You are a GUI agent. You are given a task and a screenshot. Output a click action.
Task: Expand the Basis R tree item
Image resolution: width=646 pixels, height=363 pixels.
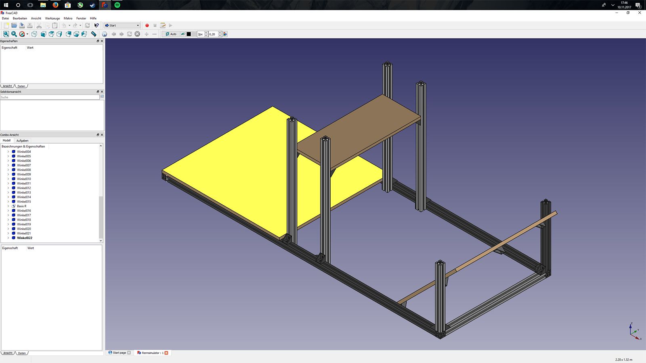8,206
